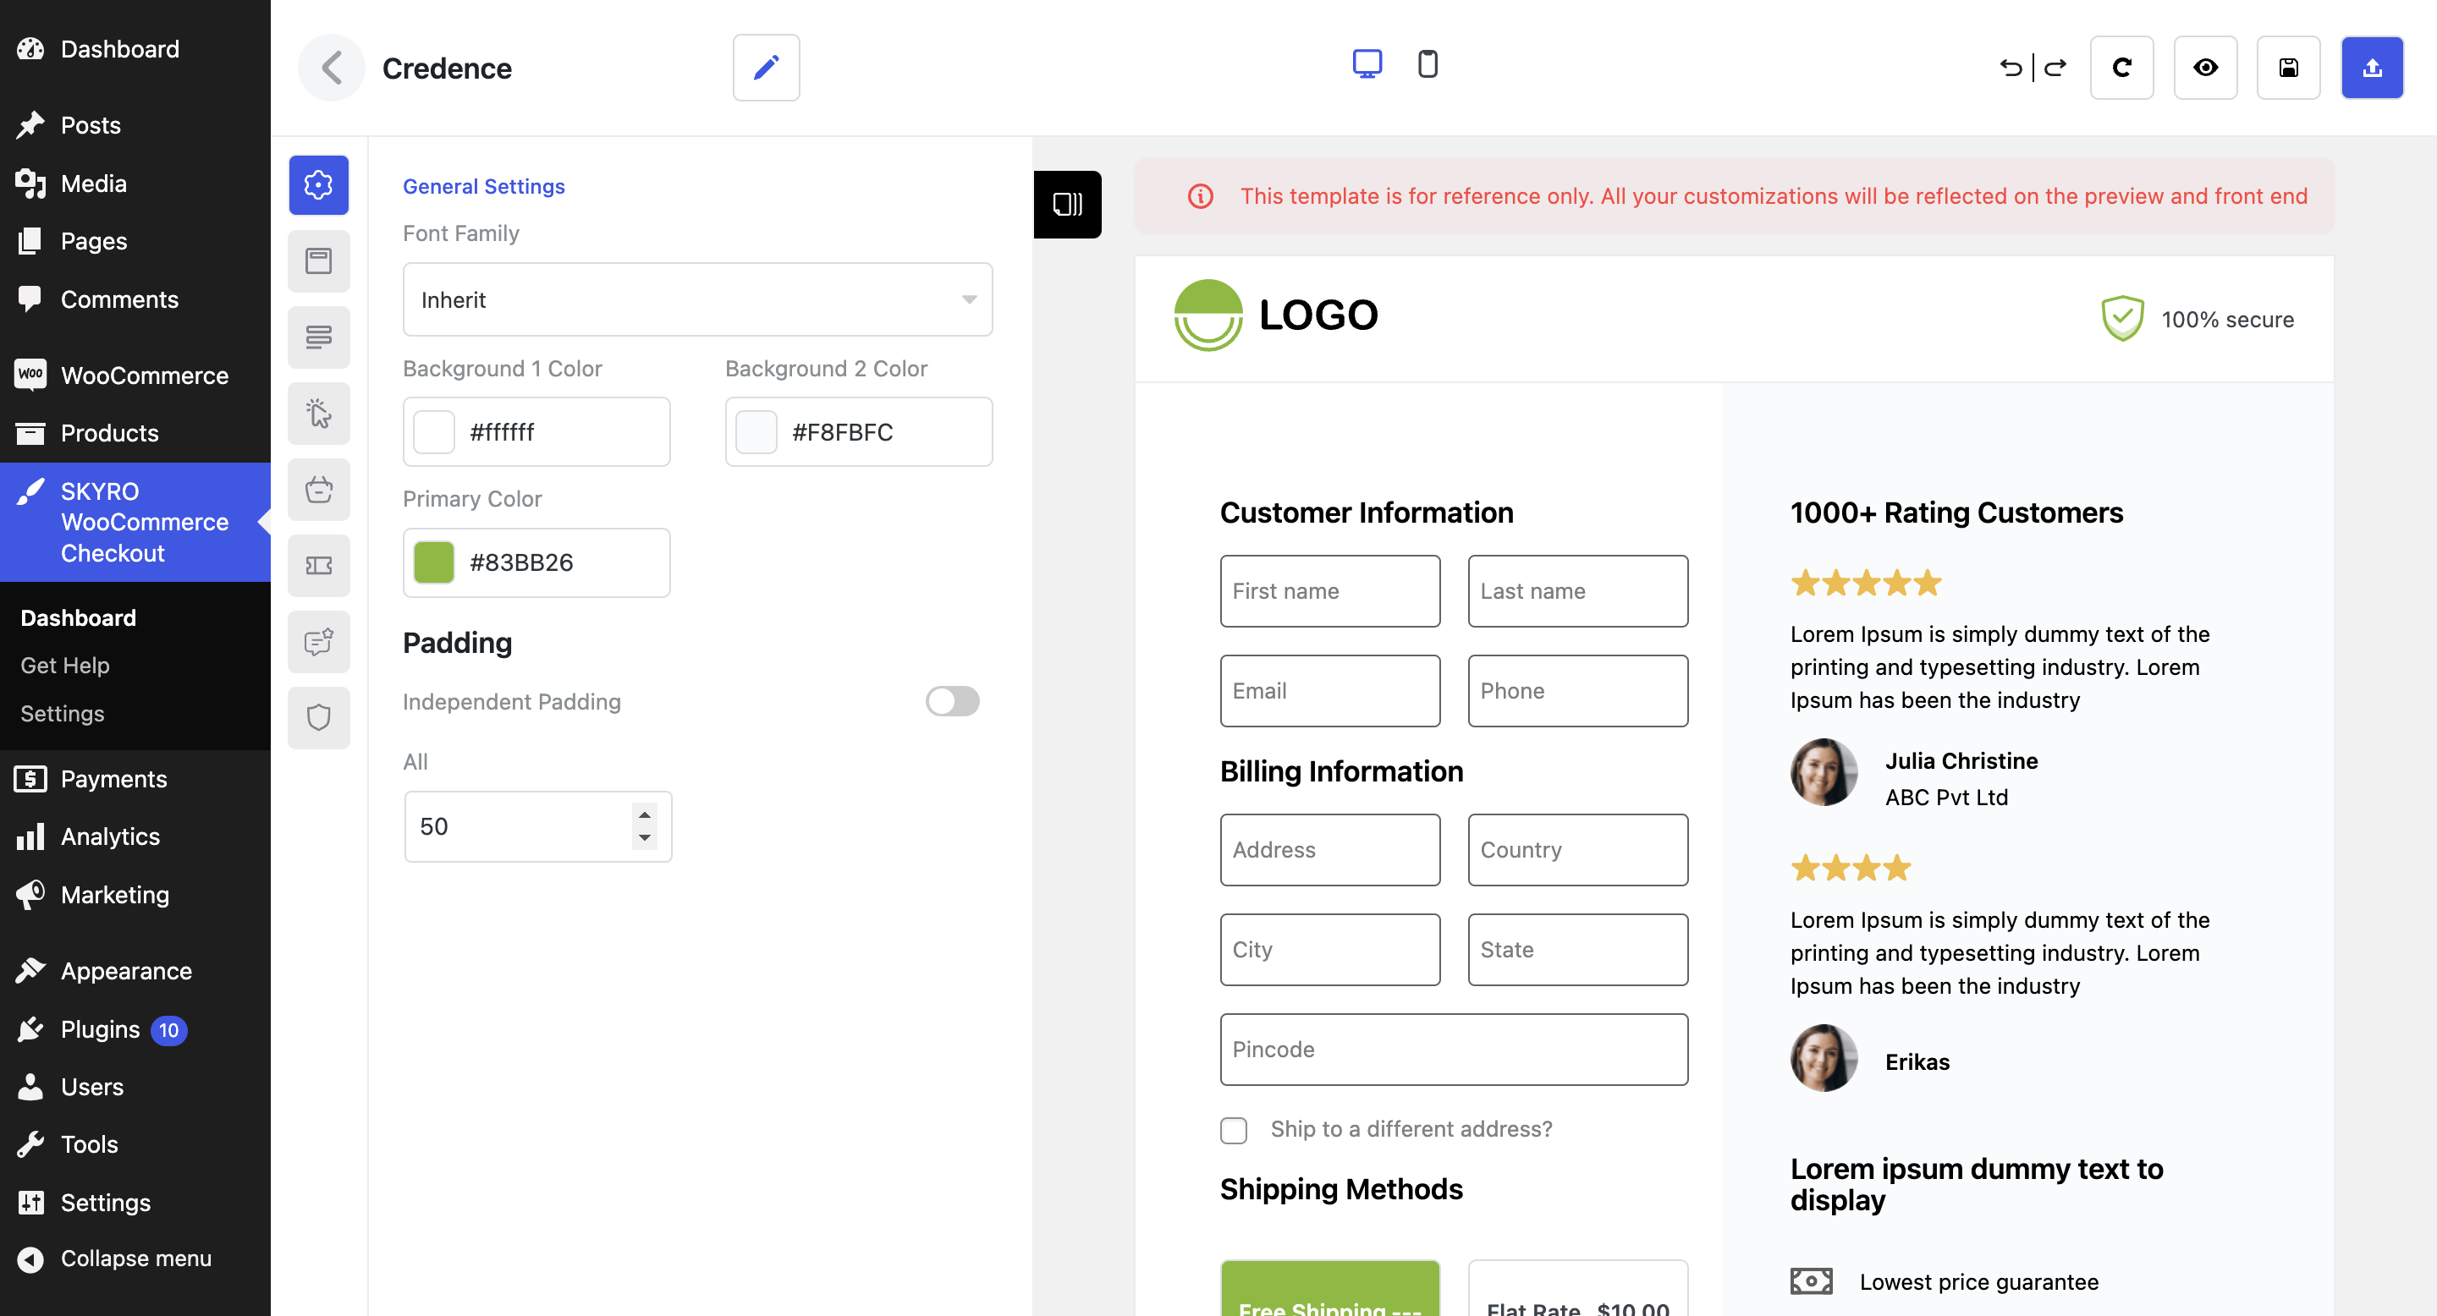This screenshot has height=1316, width=2437.
Task: Open the Get Help submenu link
Action: tap(65, 666)
